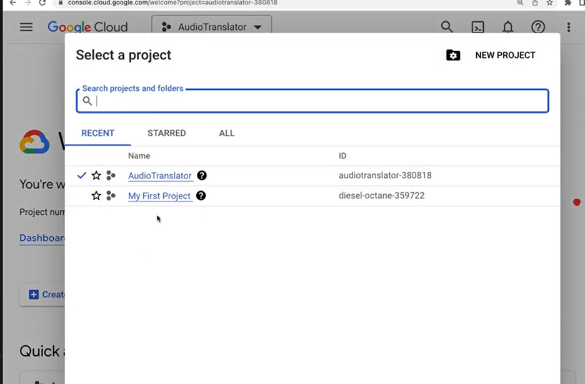Open the three-dot more options menu
The width and height of the screenshot is (585, 384).
568,27
